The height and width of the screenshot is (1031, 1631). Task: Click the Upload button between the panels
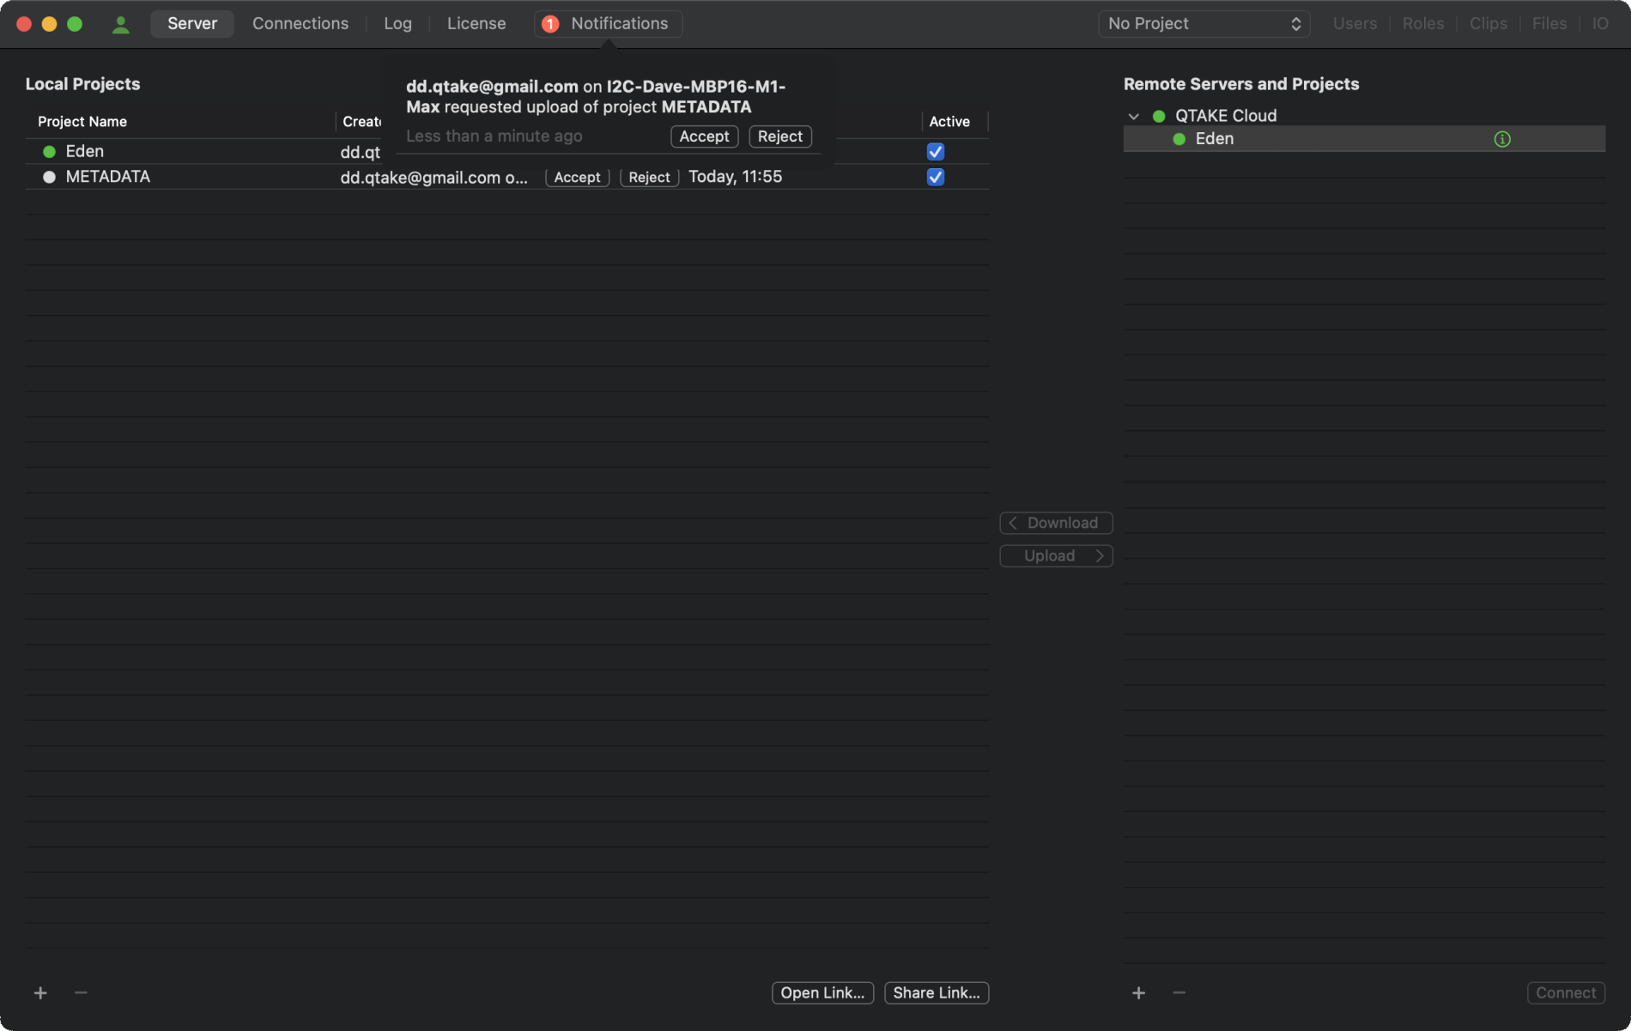coord(1056,555)
